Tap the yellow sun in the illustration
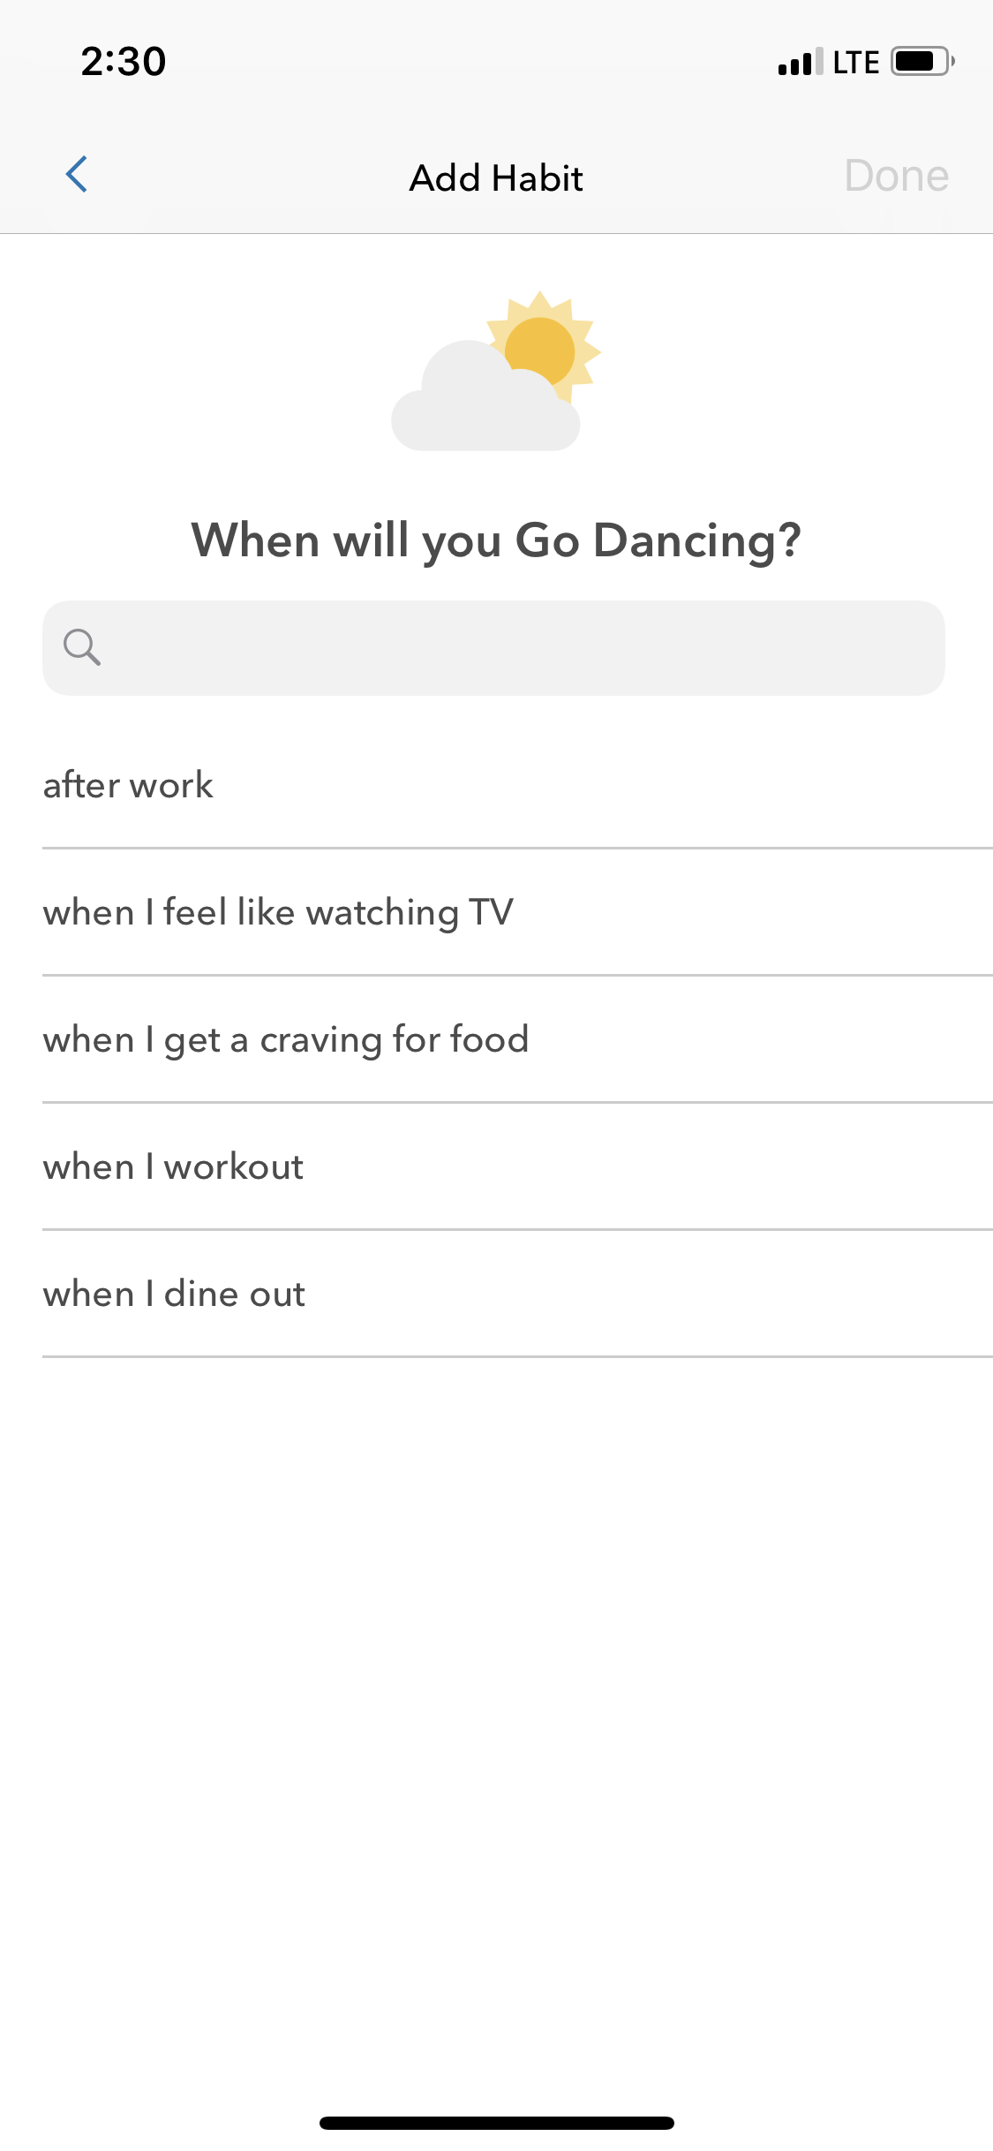Screen dimensions: 993x2151 click(x=542, y=350)
